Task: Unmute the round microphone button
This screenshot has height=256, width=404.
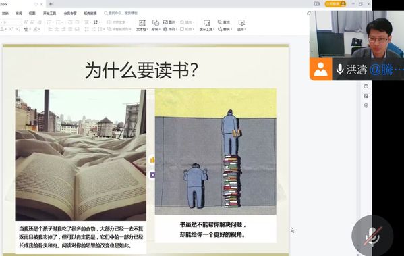Action: click(372, 236)
